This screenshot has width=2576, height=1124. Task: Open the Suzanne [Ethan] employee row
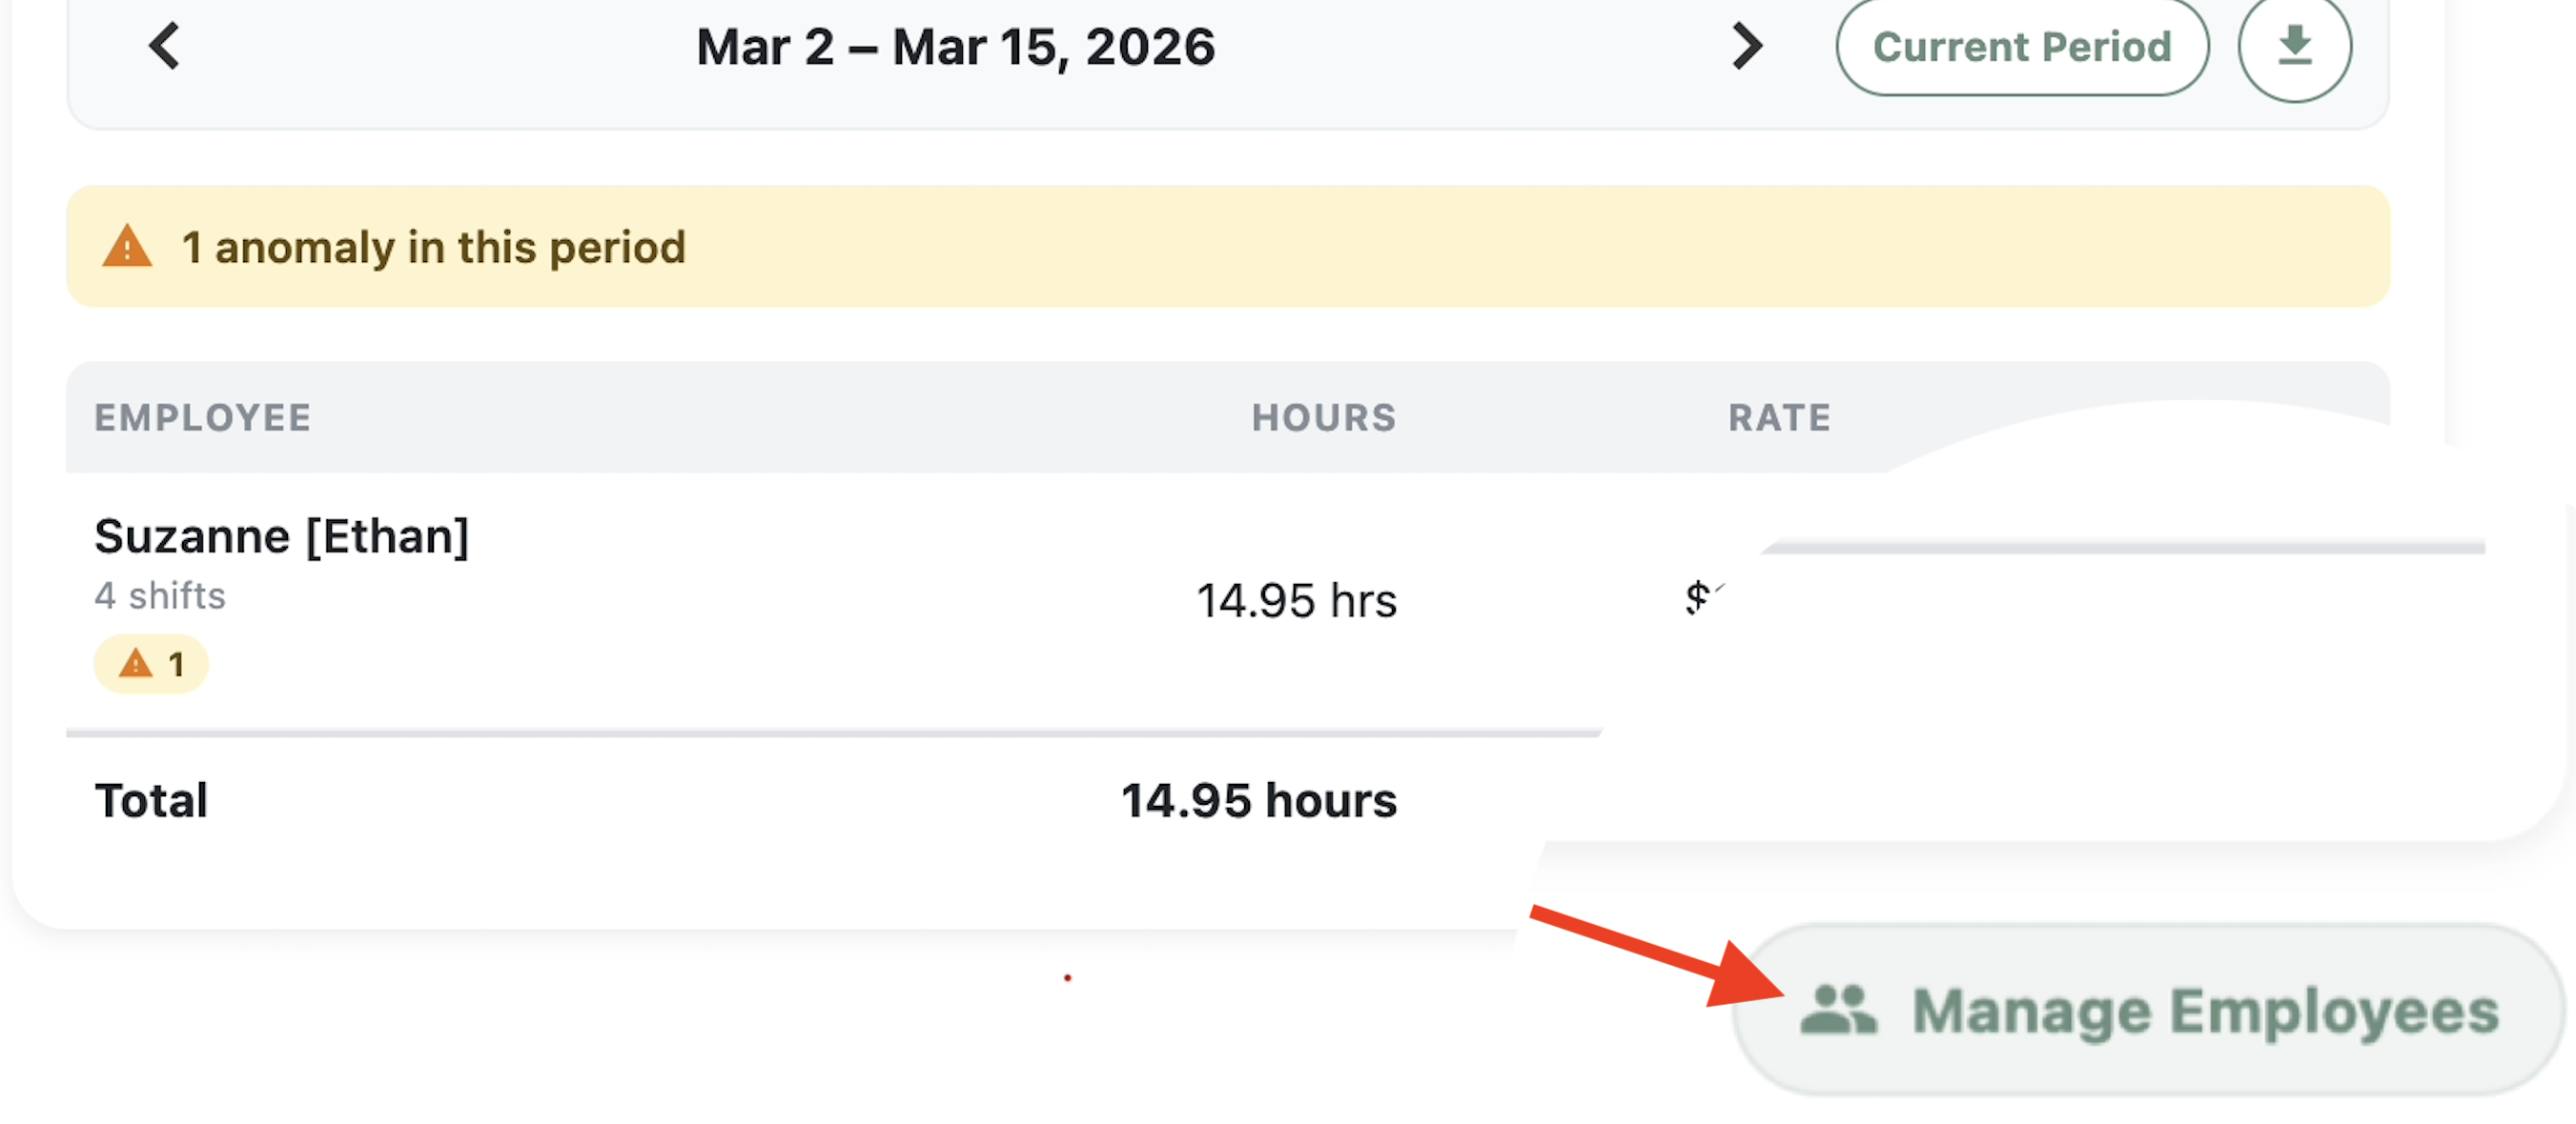click(281, 536)
